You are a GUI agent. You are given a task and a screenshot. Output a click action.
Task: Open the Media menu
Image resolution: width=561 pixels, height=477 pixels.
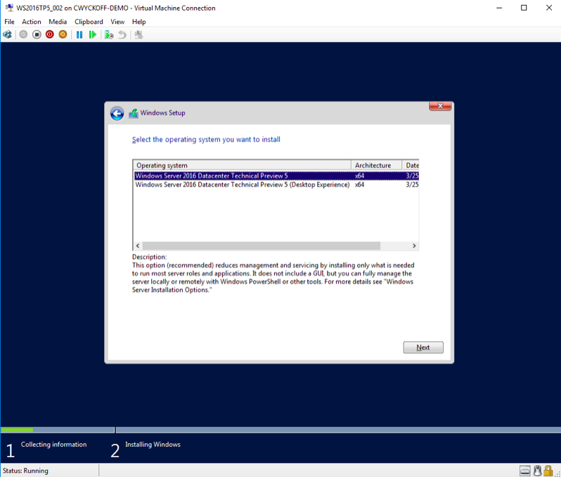58,22
